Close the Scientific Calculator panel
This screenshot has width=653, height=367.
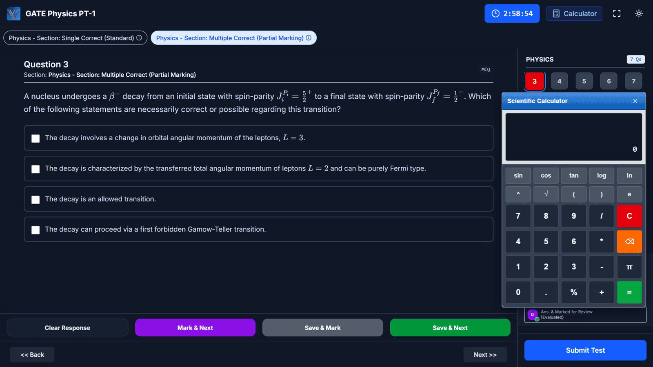point(635,101)
